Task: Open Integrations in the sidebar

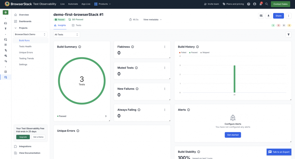Action: (22, 146)
